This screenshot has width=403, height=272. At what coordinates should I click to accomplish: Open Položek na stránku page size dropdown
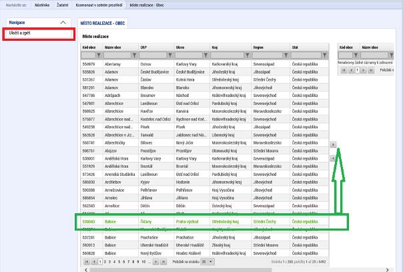[x=208, y=262]
